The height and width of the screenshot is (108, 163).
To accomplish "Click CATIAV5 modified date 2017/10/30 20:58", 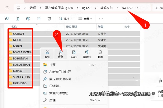I will 77,34.
